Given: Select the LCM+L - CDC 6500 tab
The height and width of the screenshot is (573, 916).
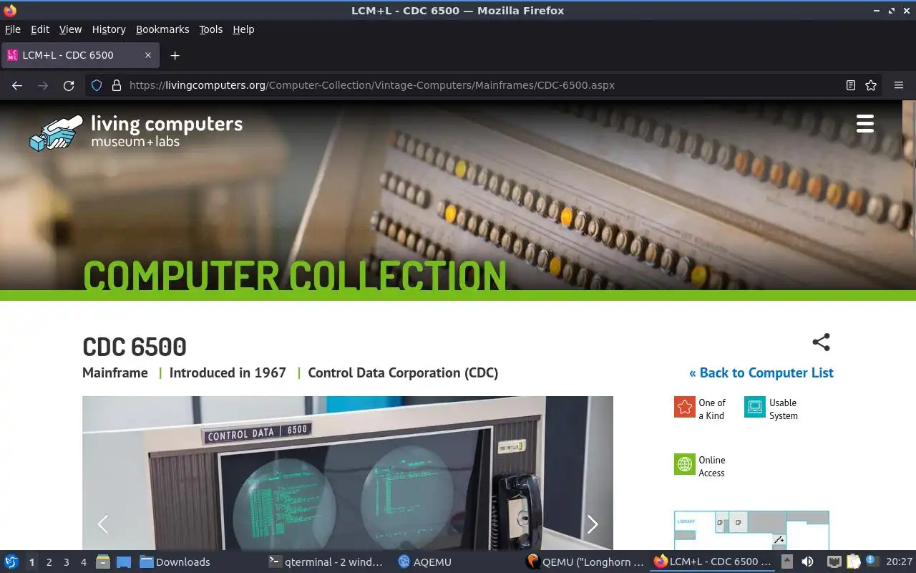Looking at the screenshot, I should tap(80, 55).
